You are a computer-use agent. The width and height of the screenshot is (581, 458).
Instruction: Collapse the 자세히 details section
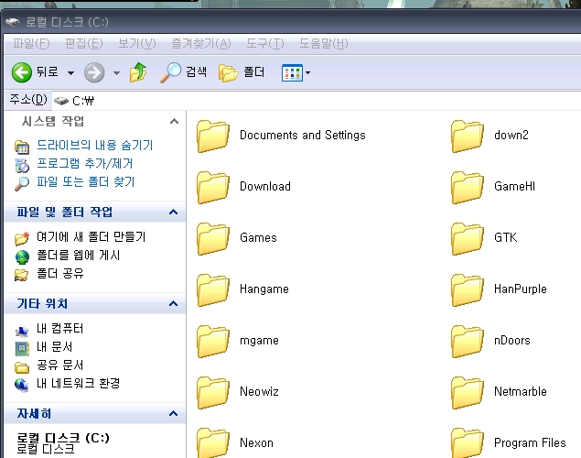(173, 413)
